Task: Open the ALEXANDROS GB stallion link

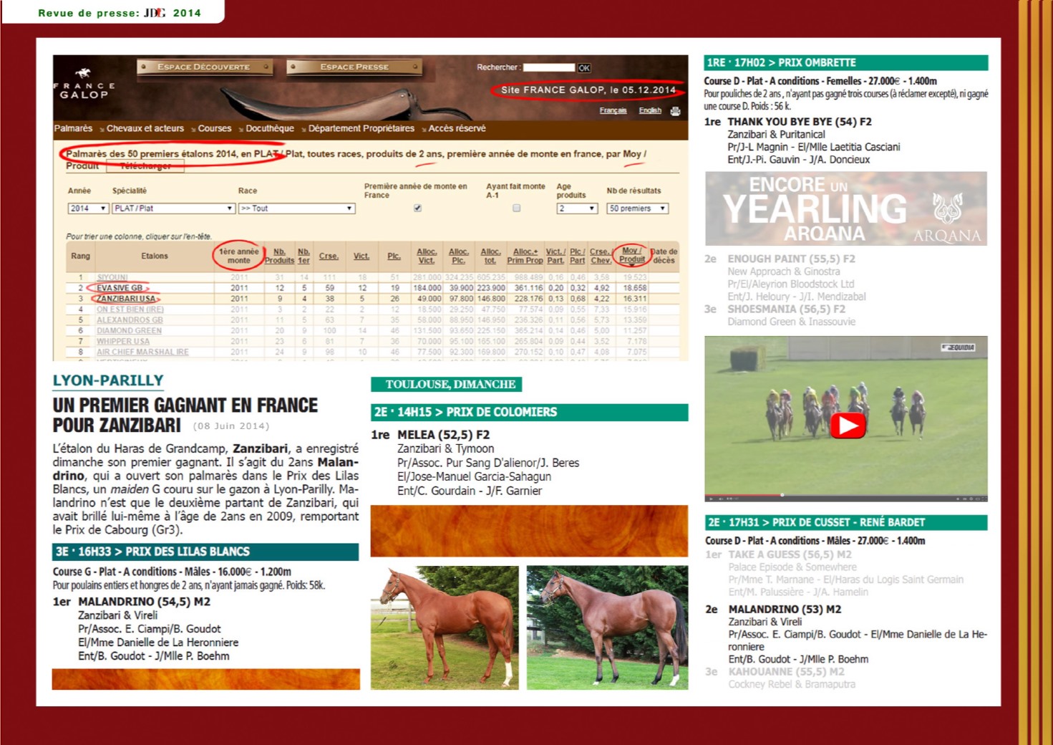Action: pos(130,320)
